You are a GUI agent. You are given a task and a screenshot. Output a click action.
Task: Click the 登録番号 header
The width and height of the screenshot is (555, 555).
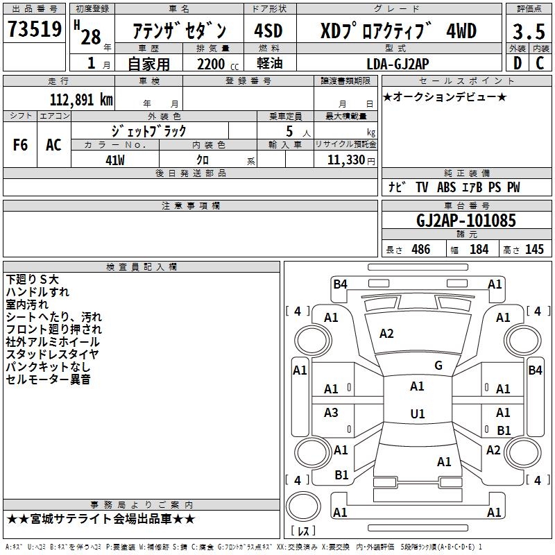[248, 80]
